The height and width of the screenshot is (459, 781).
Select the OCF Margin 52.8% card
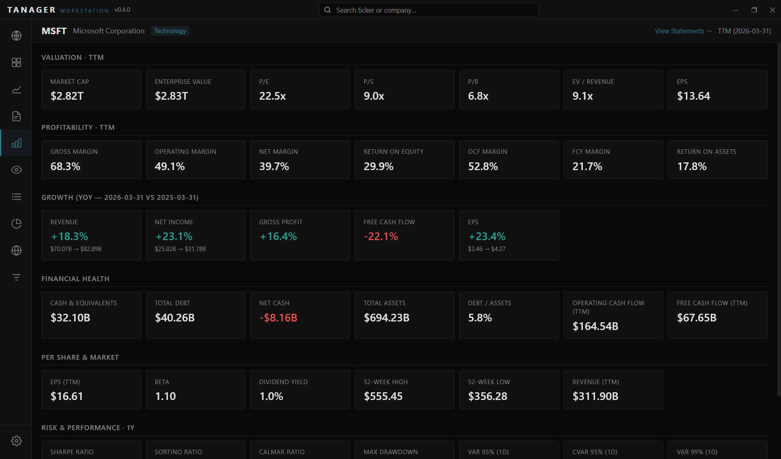(509, 160)
